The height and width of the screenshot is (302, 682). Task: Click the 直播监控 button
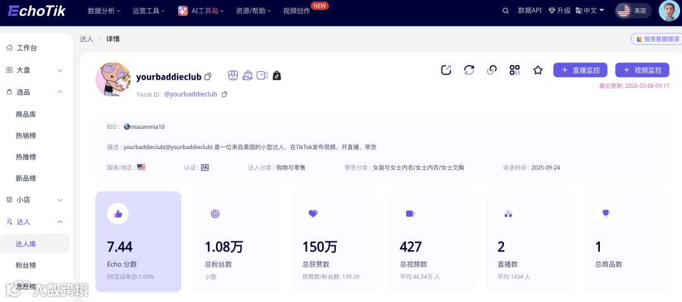tap(580, 70)
